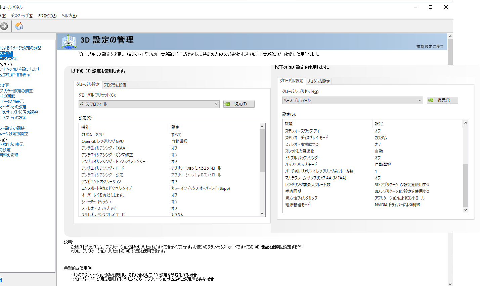This screenshot has width=484, height=286.
Task: Click the left panel's 復元(I) button
Action: coord(239,104)
